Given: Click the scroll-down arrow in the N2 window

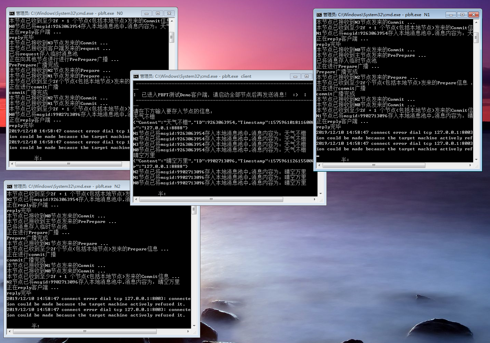Looking at the screenshot, I should click(x=194, y=326).
